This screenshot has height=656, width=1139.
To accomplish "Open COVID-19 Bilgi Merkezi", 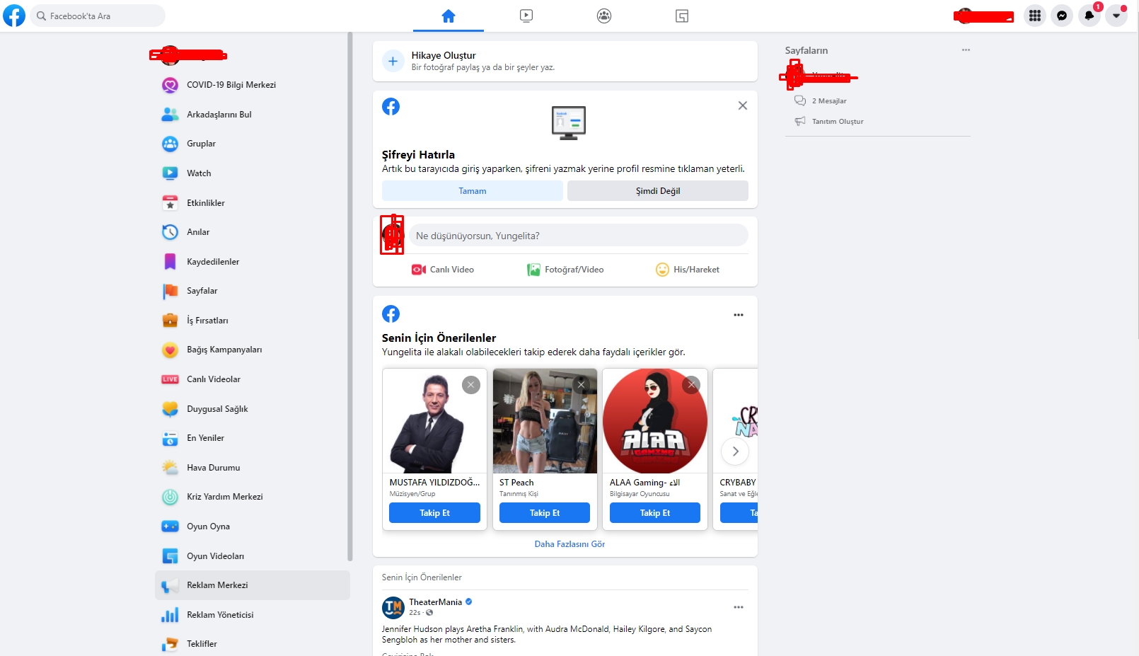I will coord(253,85).
